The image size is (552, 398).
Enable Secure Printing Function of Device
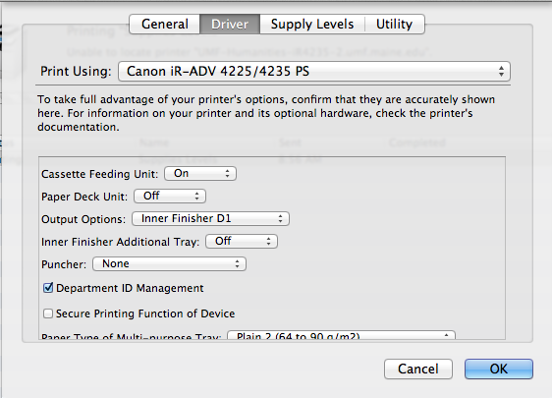coord(48,313)
